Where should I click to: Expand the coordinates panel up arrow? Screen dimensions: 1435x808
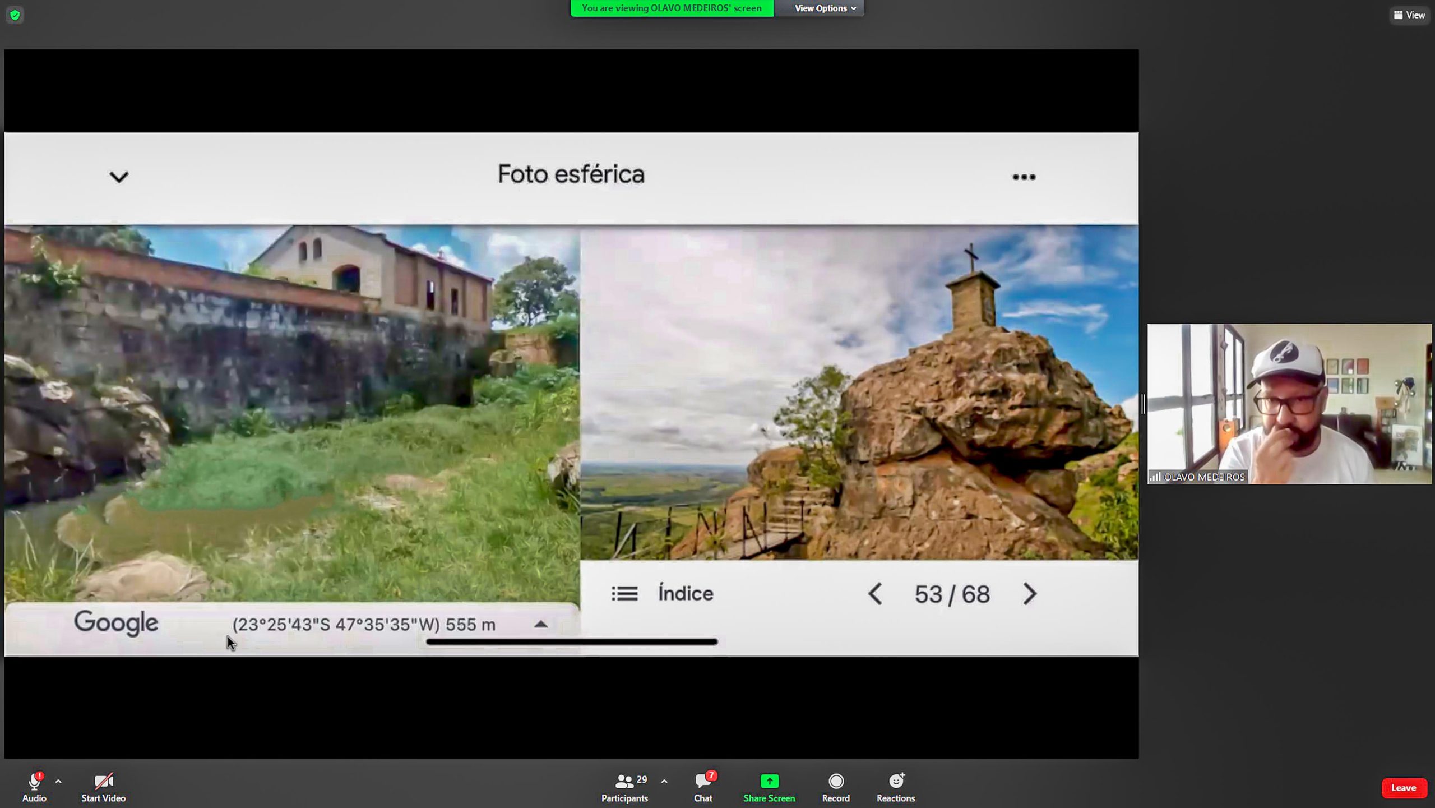tap(540, 624)
